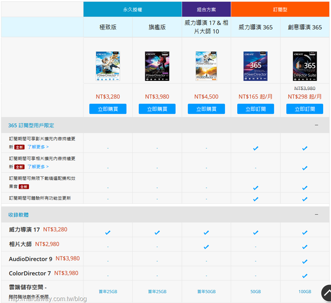Click the bundle column checkmark in 相片大師 row

[206, 247]
